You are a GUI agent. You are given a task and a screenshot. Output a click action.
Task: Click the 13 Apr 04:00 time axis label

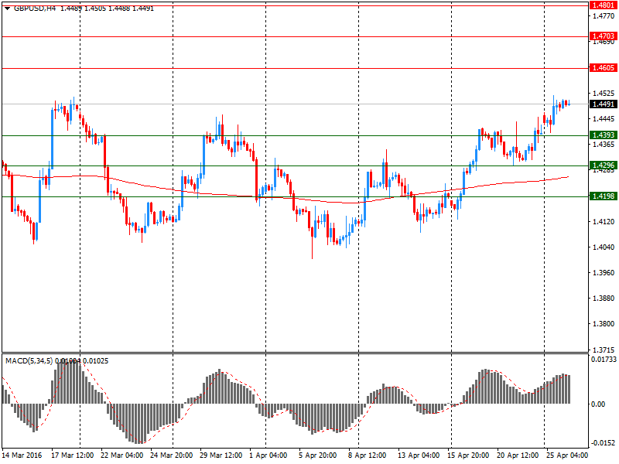(x=419, y=455)
